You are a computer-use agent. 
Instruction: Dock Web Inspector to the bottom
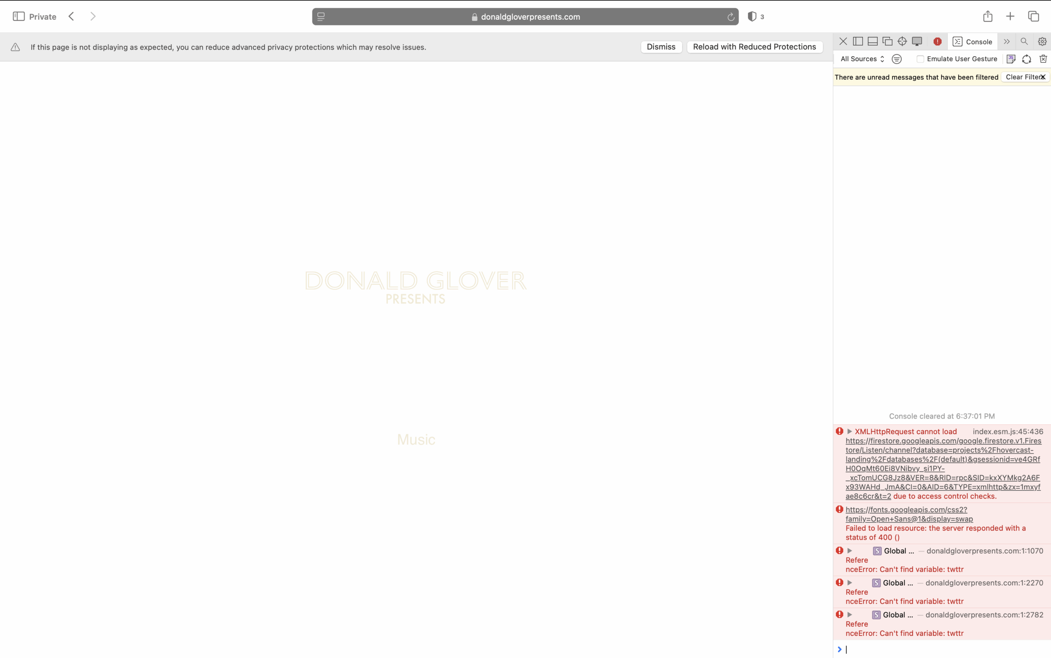click(873, 41)
